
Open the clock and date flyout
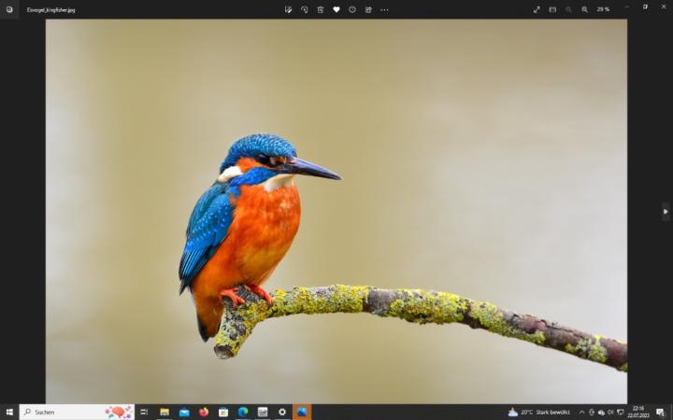(638, 412)
